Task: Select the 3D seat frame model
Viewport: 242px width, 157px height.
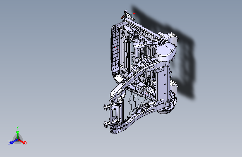Action: pyautogui.click(x=141, y=72)
